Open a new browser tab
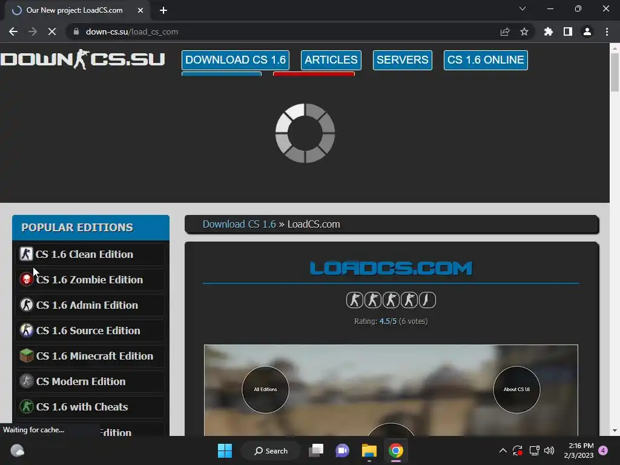Image resolution: width=620 pixels, height=465 pixels. [x=163, y=10]
